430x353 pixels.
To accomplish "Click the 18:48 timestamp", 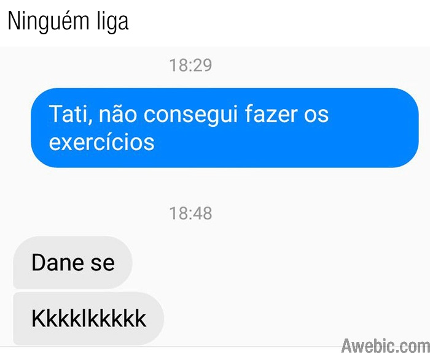I will coord(190,213).
